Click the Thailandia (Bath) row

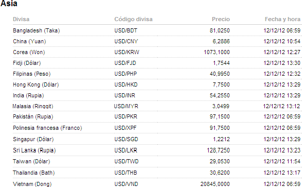click(x=157, y=173)
